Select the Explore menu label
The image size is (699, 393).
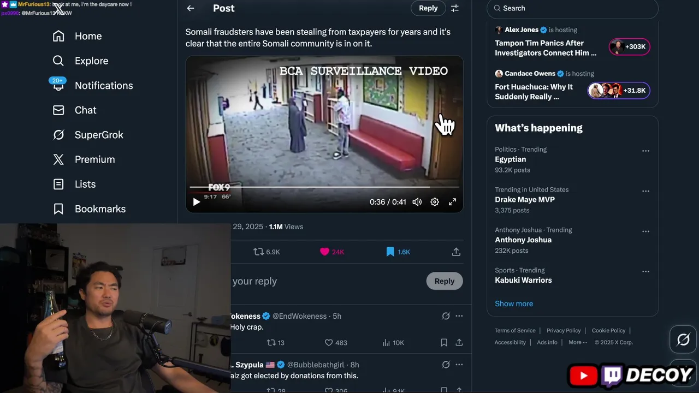[91, 61]
